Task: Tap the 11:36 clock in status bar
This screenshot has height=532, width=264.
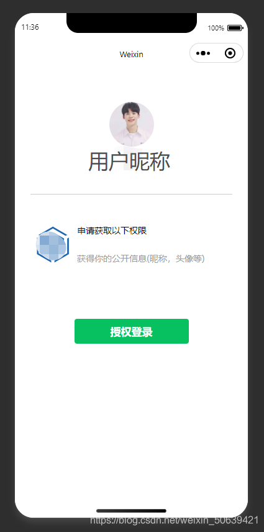Action: pyautogui.click(x=30, y=27)
